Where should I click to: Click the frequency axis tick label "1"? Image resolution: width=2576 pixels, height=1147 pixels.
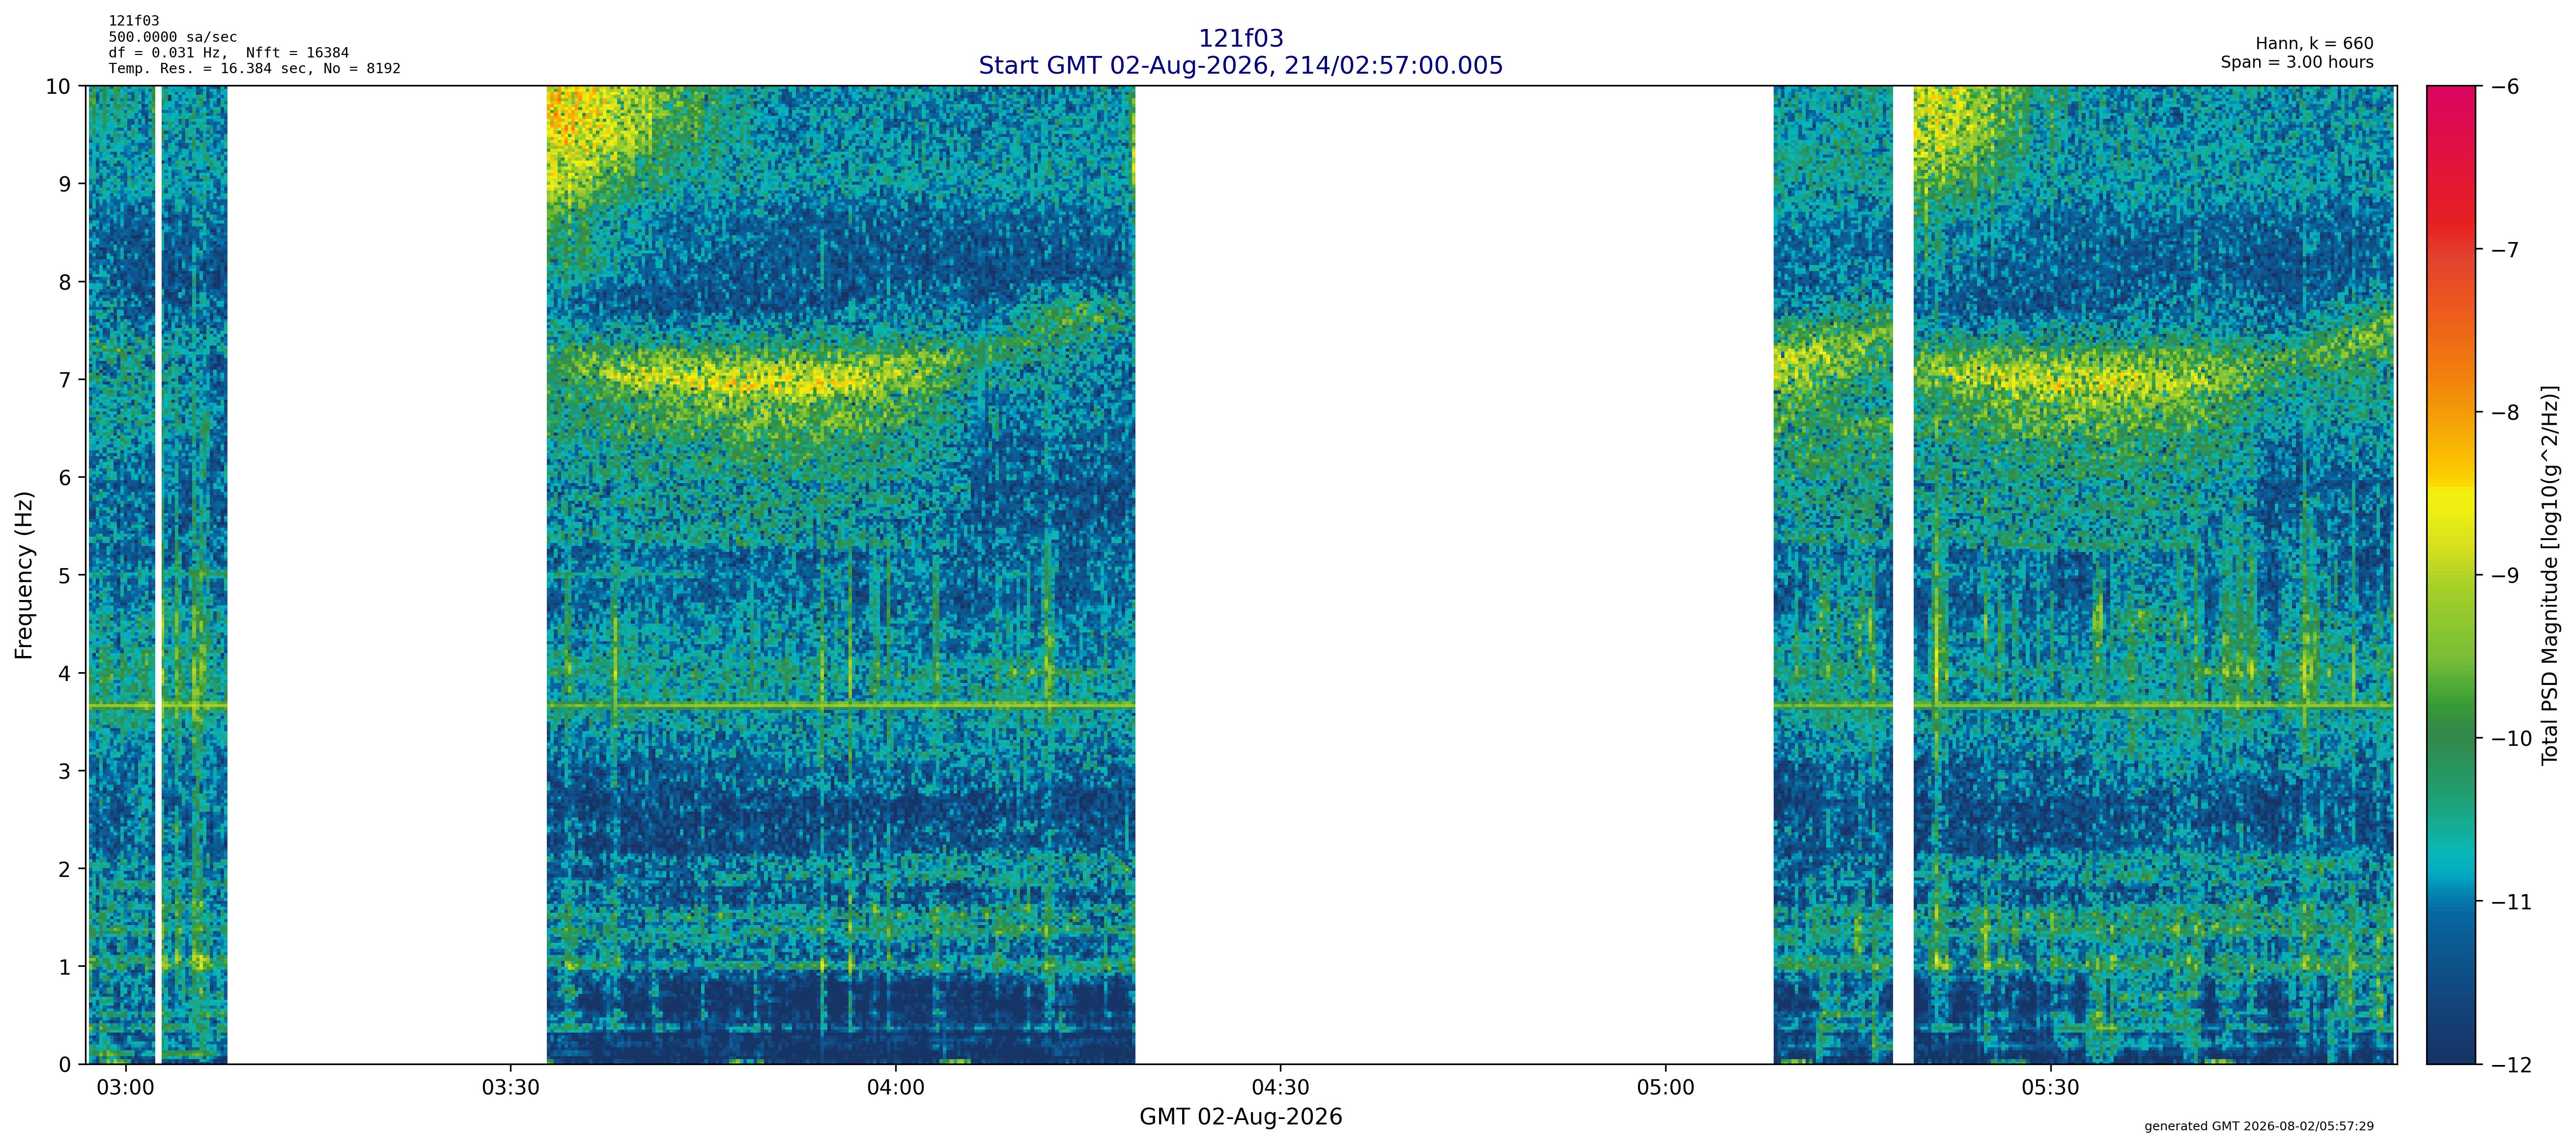[x=65, y=967]
